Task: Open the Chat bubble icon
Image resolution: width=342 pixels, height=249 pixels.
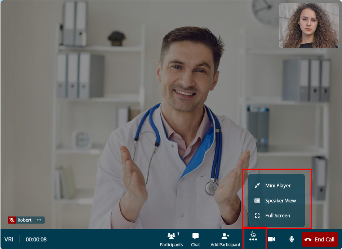Action: click(195, 236)
